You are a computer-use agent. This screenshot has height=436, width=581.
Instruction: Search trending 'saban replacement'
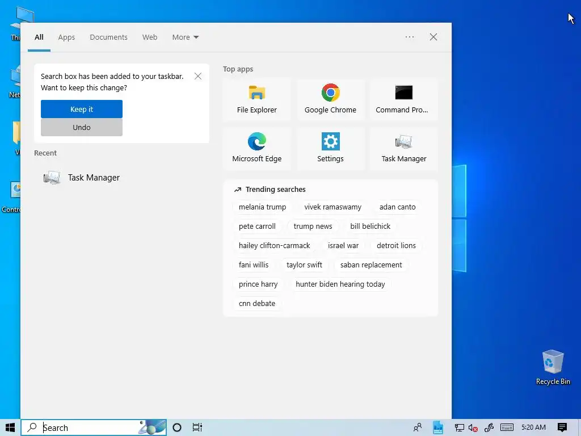(371, 265)
